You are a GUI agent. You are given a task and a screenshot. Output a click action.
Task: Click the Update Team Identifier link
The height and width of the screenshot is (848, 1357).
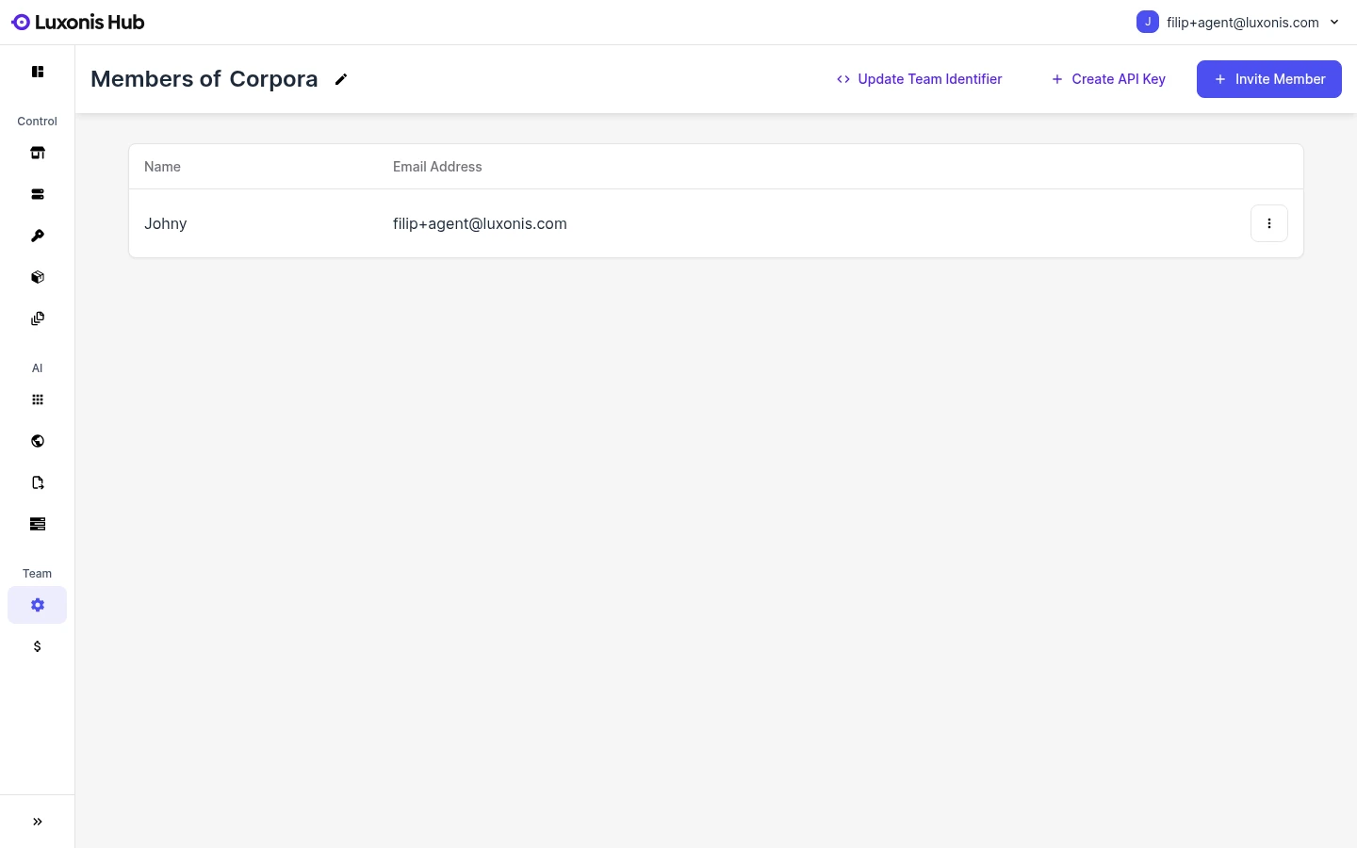click(919, 79)
